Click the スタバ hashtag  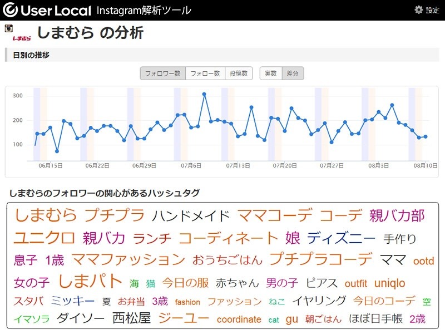(x=29, y=301)
